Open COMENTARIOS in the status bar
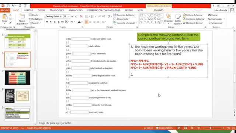The width and height of the screenshot is (236, 133). pyautogui.click(x=164, y=128)
